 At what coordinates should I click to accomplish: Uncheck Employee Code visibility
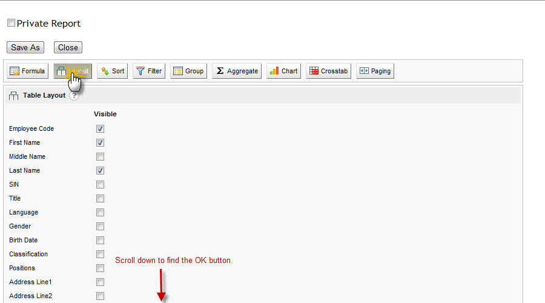[x=100, y=128]
